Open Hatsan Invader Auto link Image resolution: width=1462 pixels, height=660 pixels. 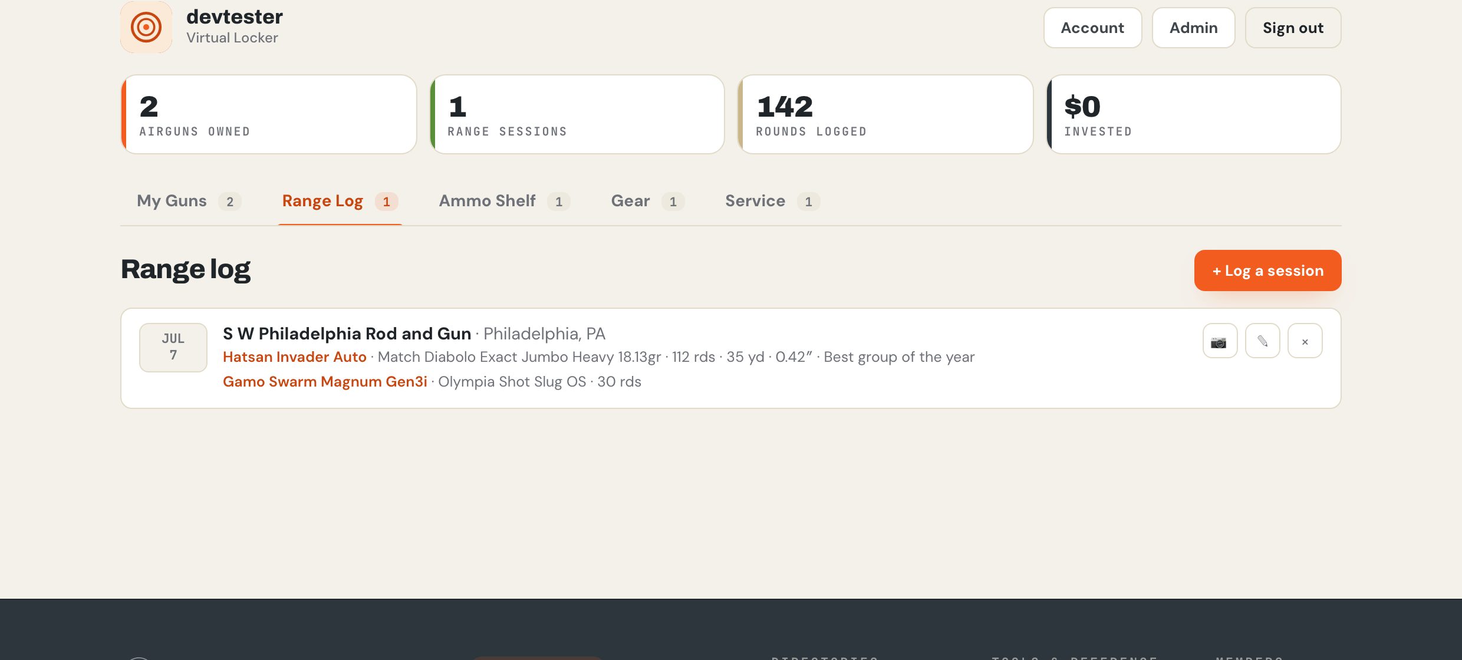tap(294, 357)
